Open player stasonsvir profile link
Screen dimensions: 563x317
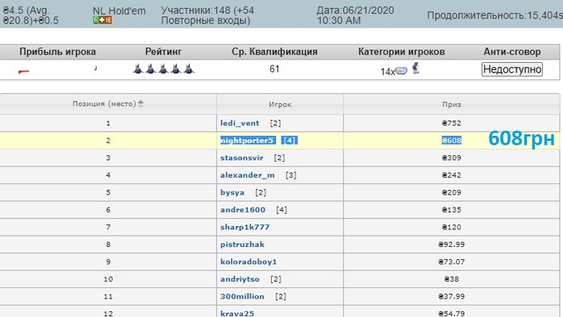[x=241, y=158]
